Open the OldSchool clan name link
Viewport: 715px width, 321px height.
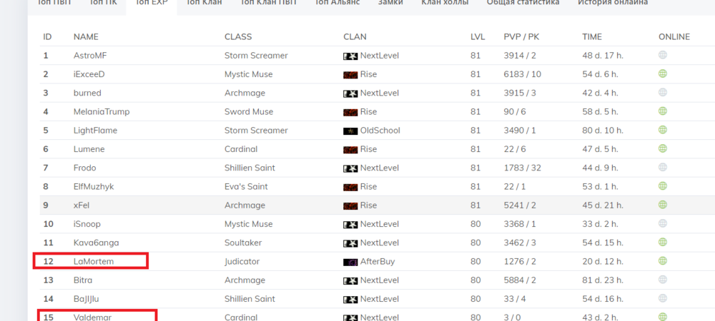[380, 131]
